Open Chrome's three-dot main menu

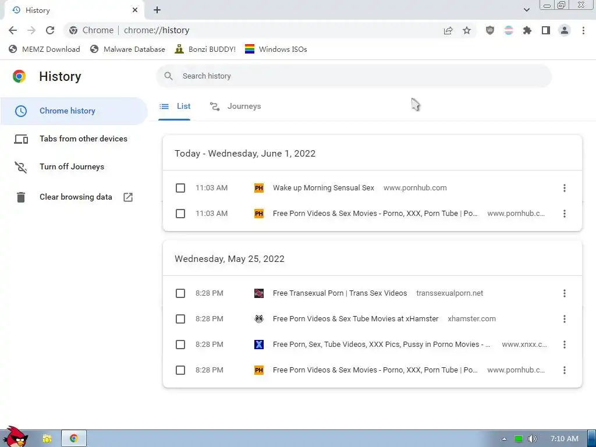coord(583,30)
